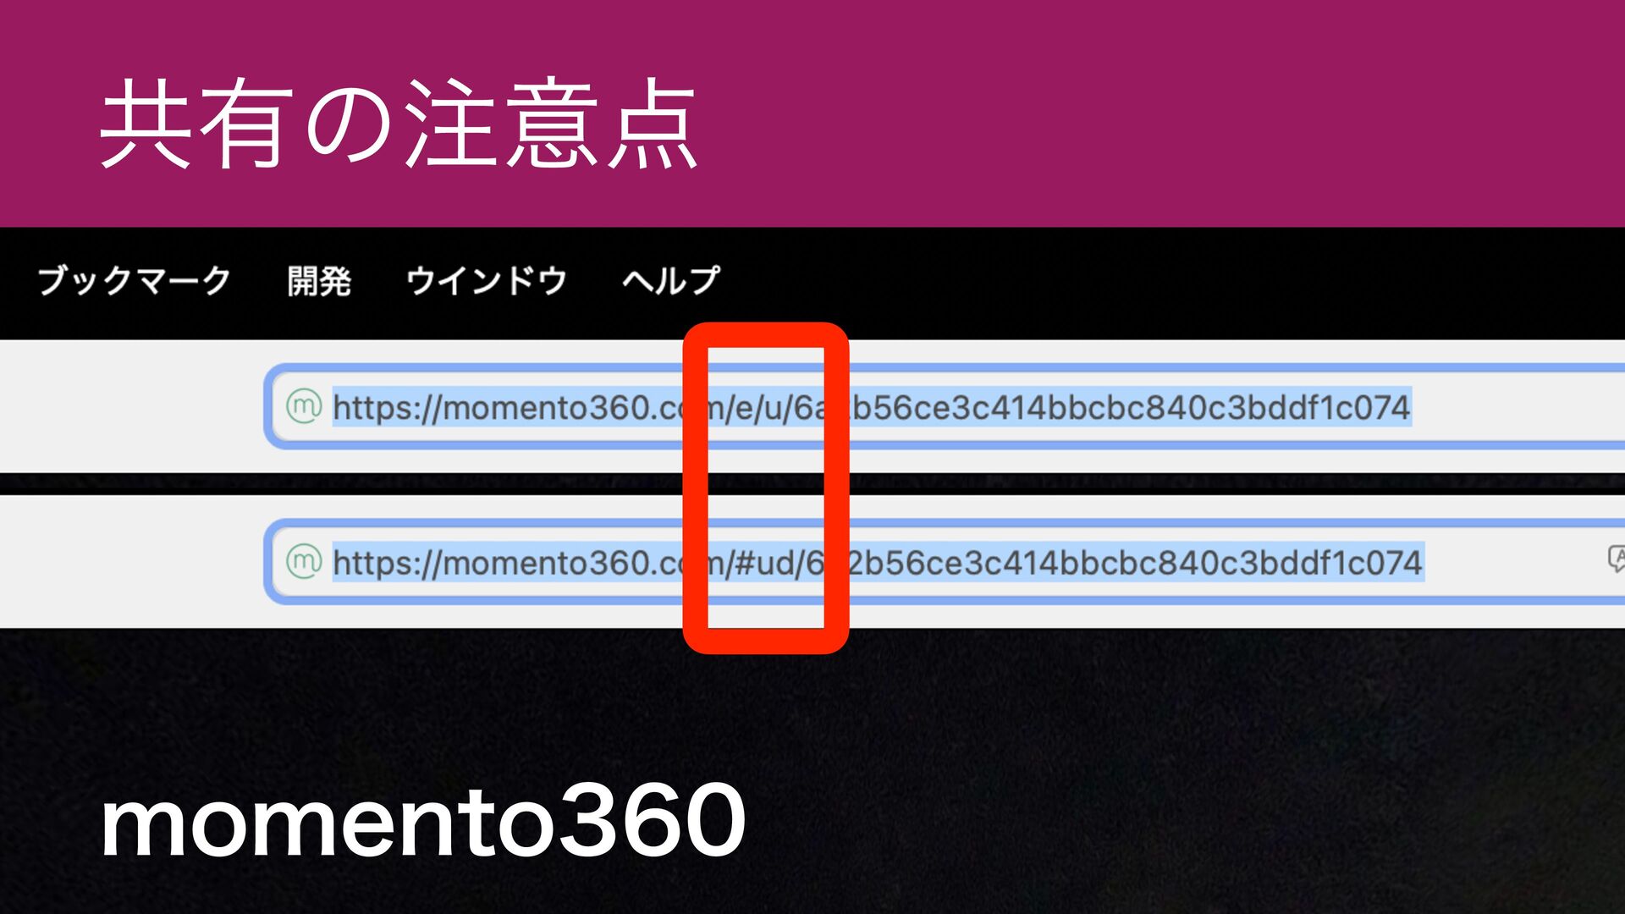Open the ウインドウ menu
The height and width of the screenshot is (914, 1625).
pos(487,280)
